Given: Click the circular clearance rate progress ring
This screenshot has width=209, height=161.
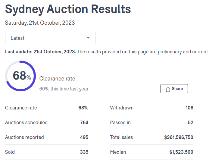Looking at the screenshot, I should [x=20, y=76].
